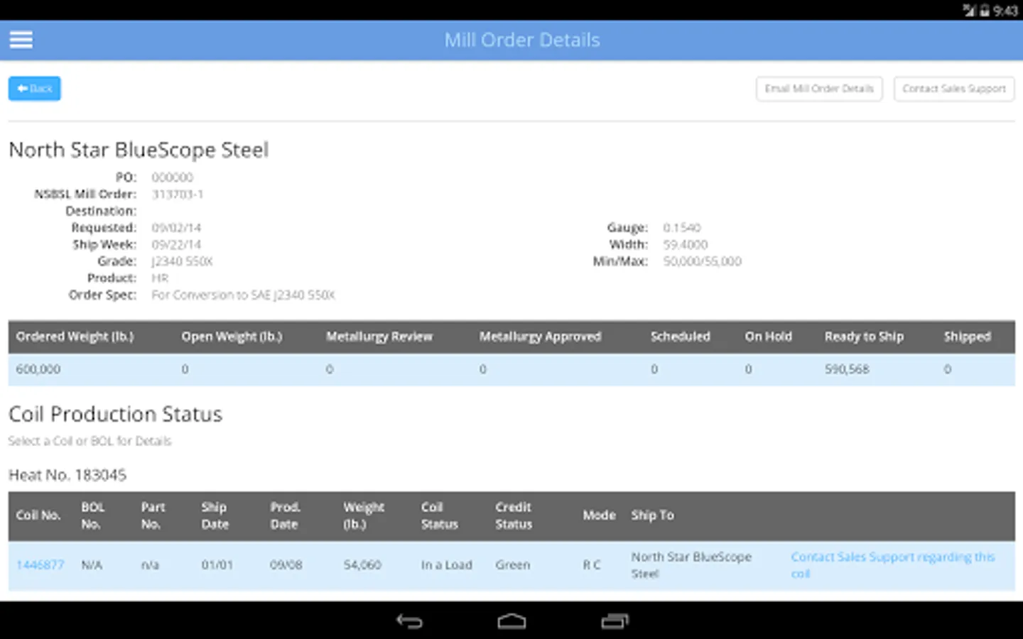Click the coil Weight (lb.) column header

pyautogui.click(x=364, y=515)
